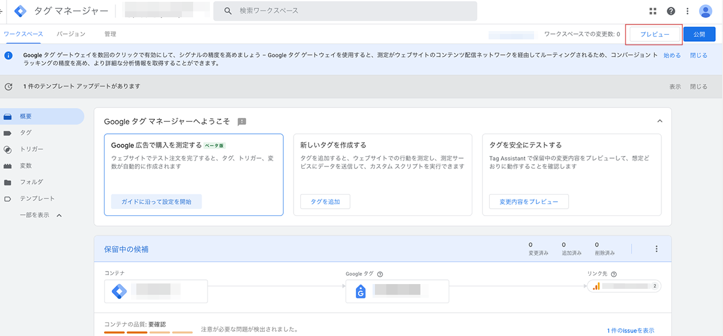Click help icon next to Google タグ
Image resolution: width=723 pixels, height=336 pixels.
point(380,275)
